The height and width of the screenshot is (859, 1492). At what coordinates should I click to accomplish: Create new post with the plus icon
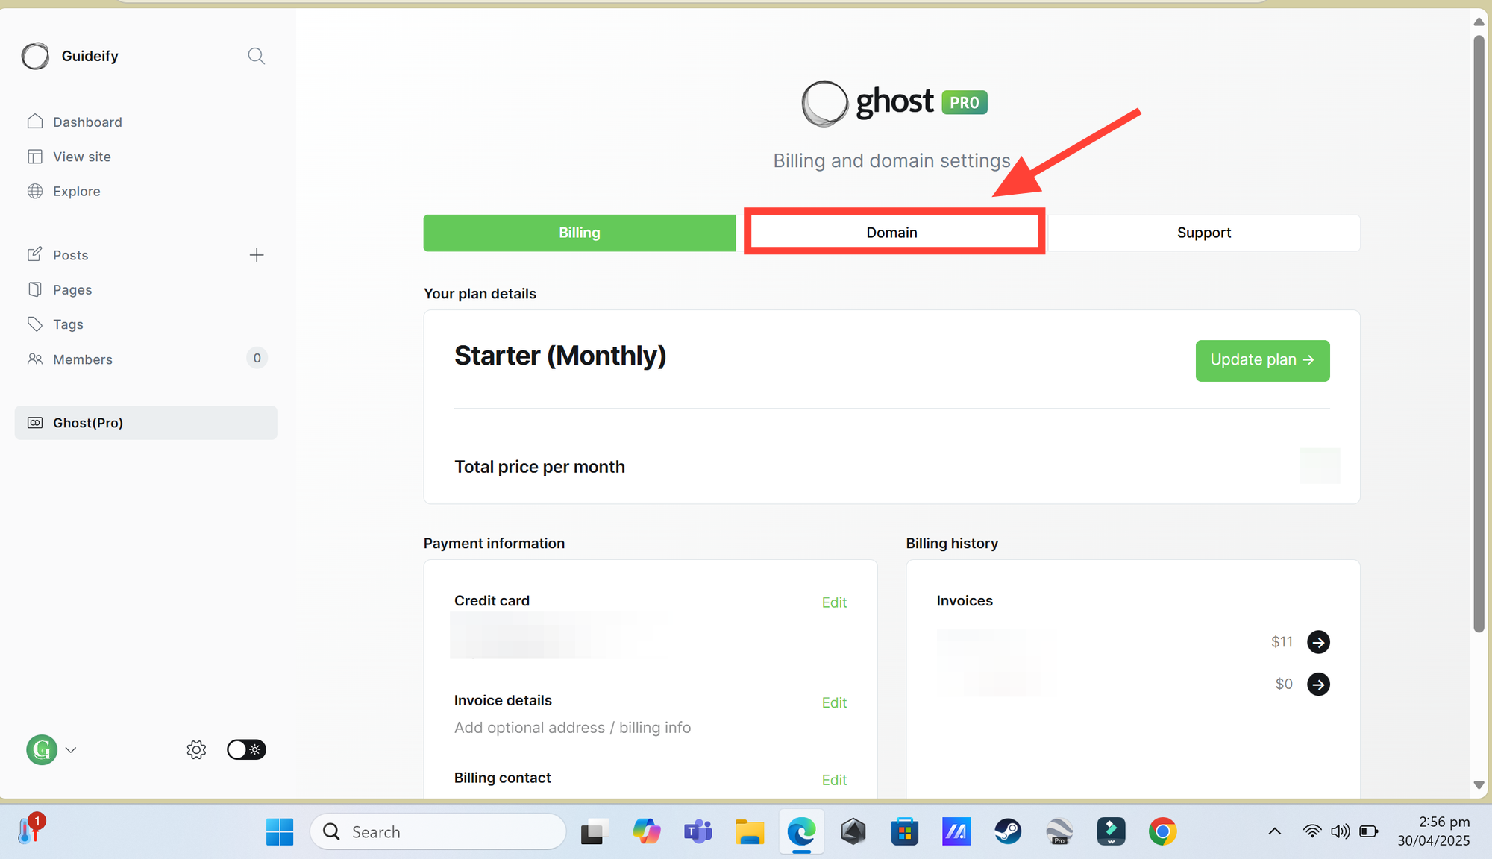257,255
